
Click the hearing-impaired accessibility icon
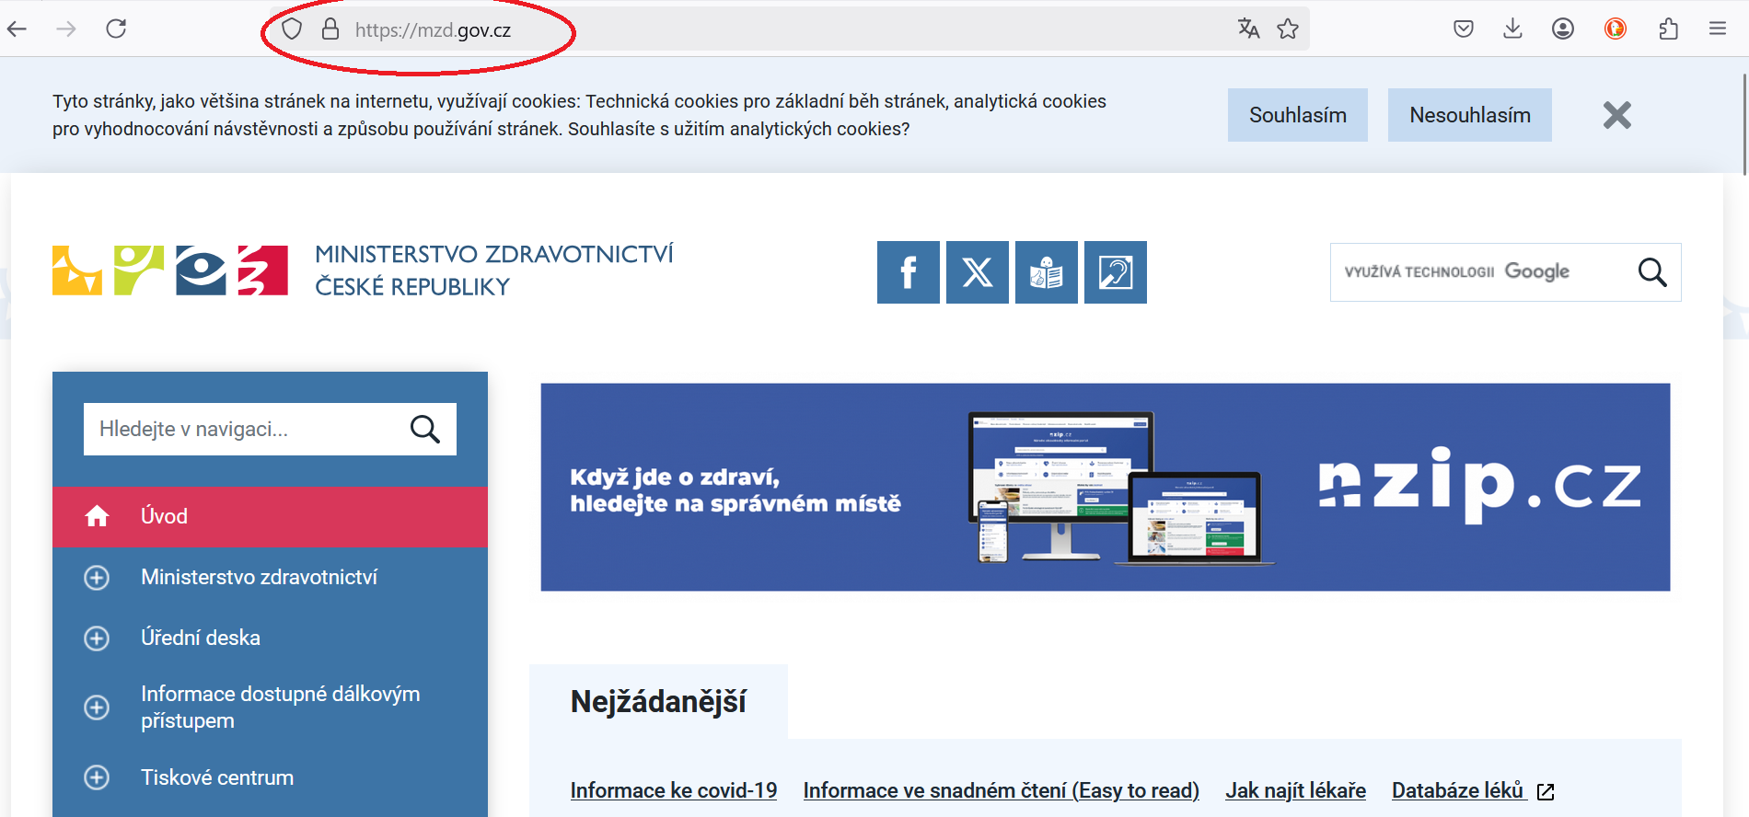coord(1115,272)
